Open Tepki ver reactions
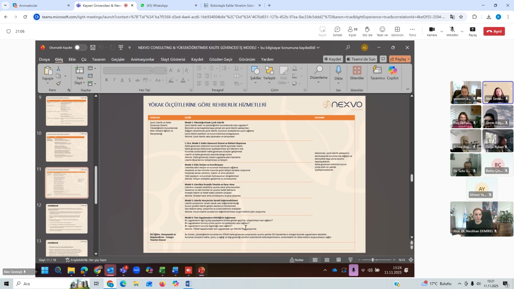The height and width of the screenshot is (289, 514). tap(382, 31)
